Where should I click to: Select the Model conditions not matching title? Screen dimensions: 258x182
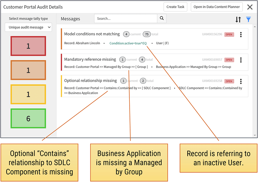point(92,34)
